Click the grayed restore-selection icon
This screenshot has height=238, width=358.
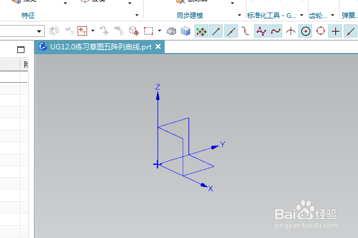(x=104, y=31)
